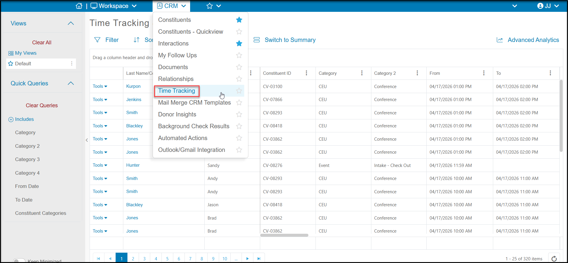Favorite Constituents - Quickview with its star
The image size is (568, 263).
[239, 32]
